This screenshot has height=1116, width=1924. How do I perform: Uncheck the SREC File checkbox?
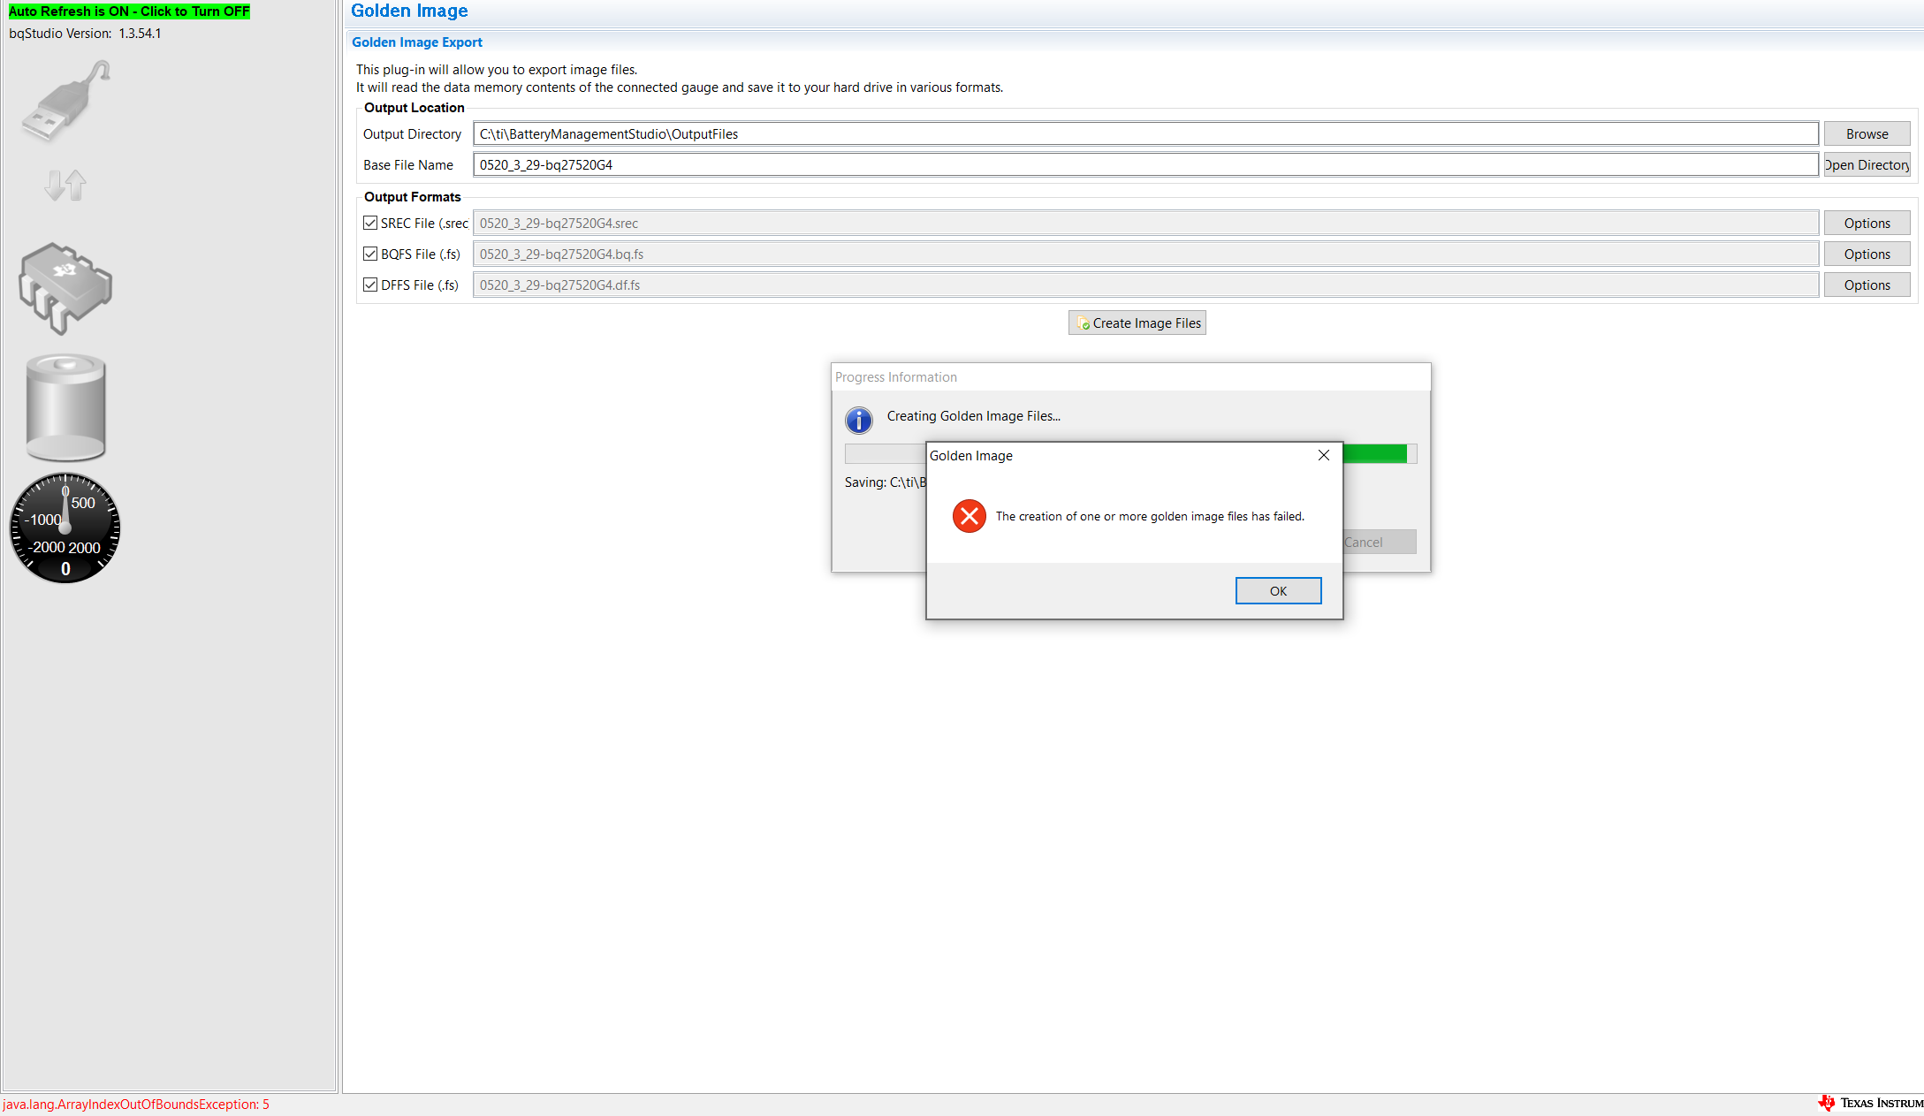click(x=370, y=223)
